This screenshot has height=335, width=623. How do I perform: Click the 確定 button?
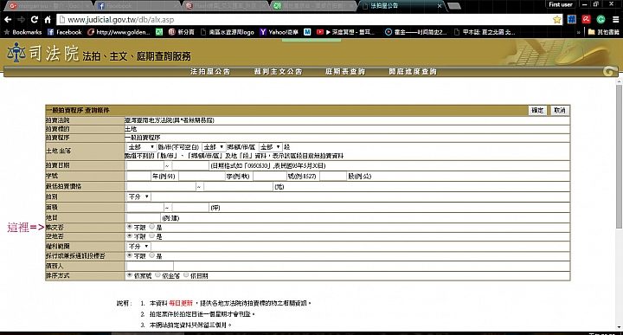[x=537, y=110]
